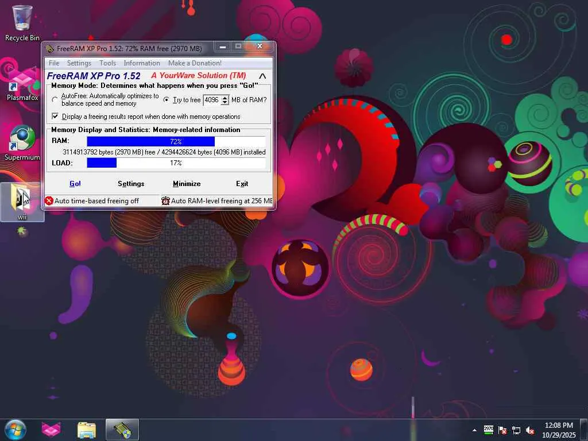Click Auto RAM-level freeing at 256 MB status
This screenshot has width=588, height=441.
pos(222,201)
